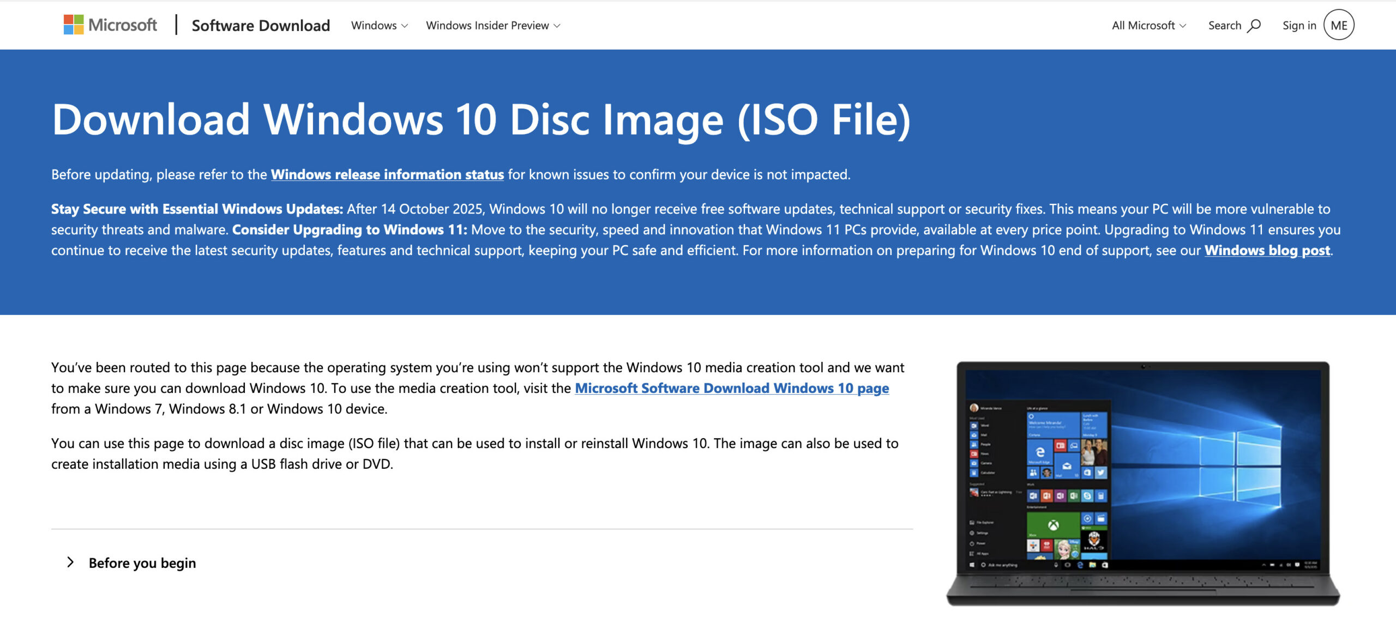Click the Sign in text

(x=1299, y=26)
